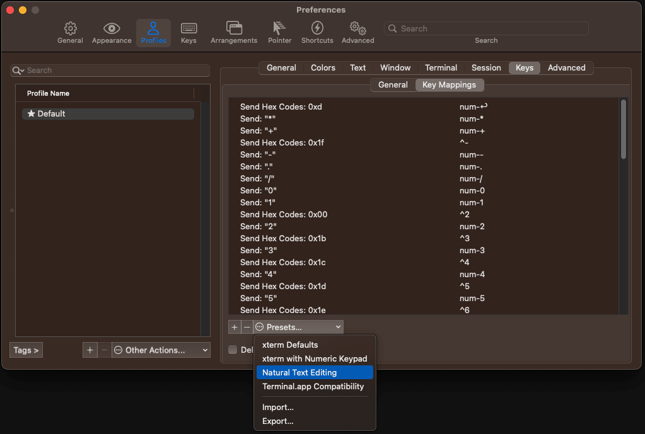645x434 pixels.
Task: Open the Keys keyboard icon in toolbar
Action: (x=189, y=28)
